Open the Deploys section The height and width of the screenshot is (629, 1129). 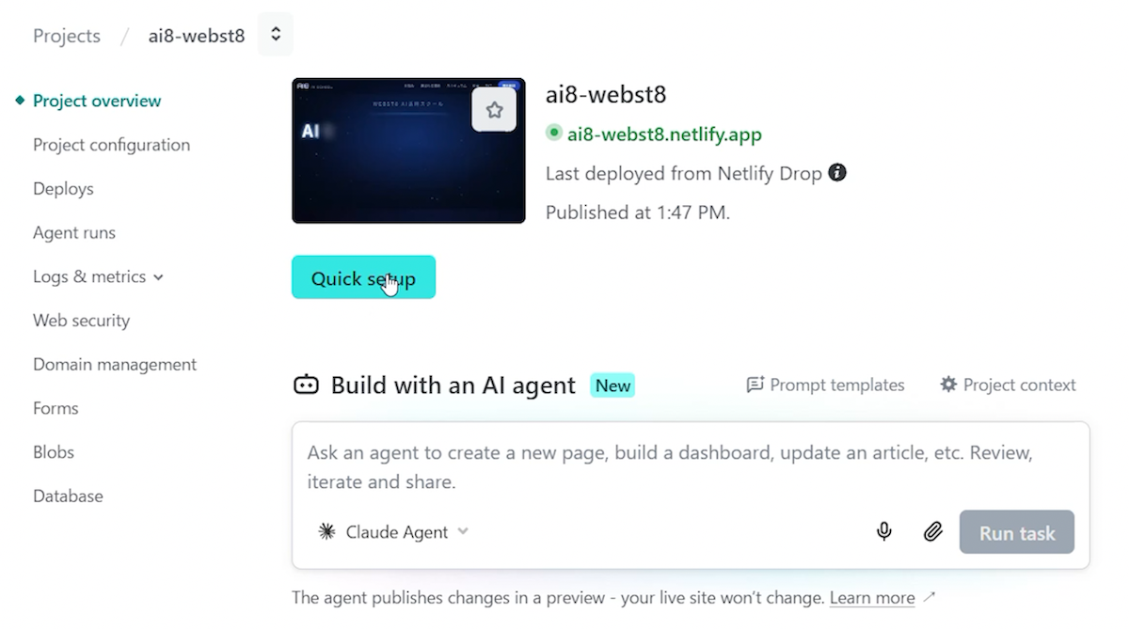click(63, 189)
